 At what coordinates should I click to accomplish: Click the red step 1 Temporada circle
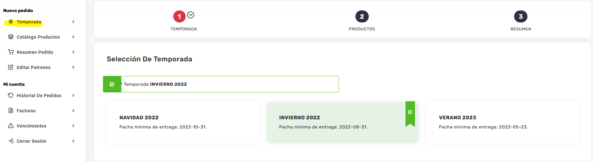click(x=179, y=16)
